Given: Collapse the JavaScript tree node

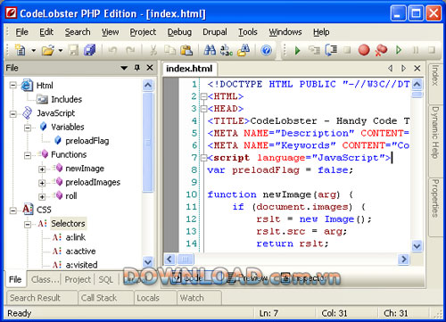Looking at the screenshot, I should (x=12, y=114).
